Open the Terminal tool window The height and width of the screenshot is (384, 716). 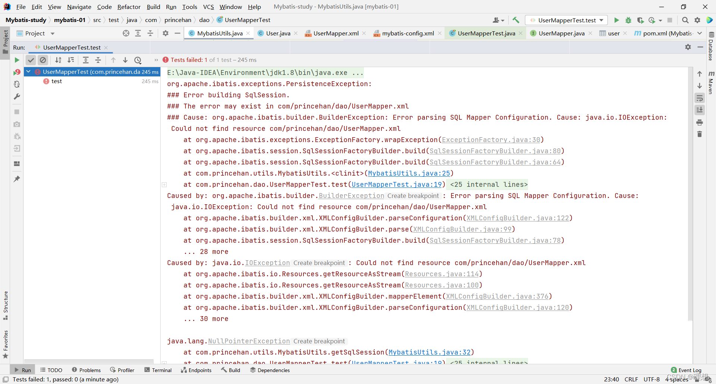(x=158, y=370)
